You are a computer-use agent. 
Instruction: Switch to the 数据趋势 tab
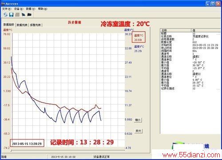pos(9,24)
